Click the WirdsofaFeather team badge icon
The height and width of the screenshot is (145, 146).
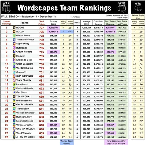coord(14,125)
